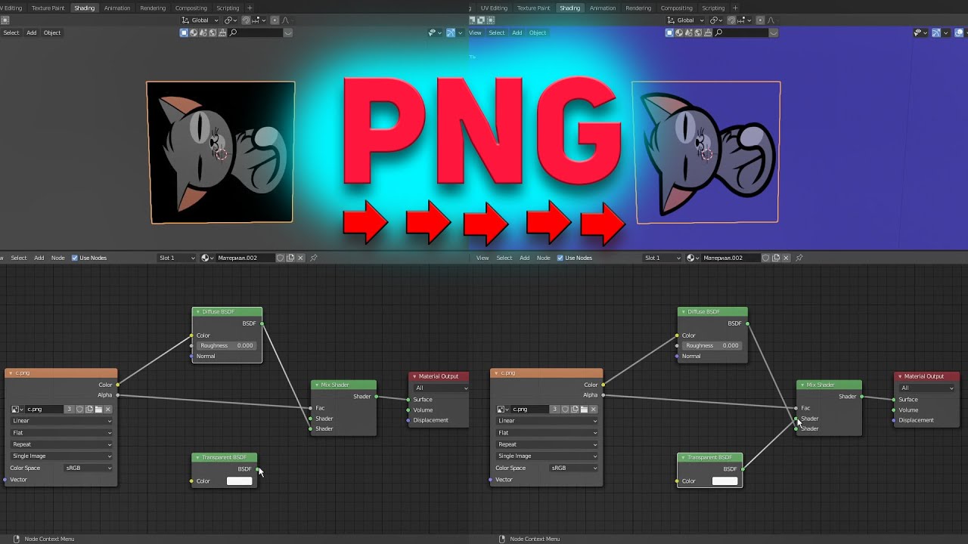
Task: Toggle Use Nodes checkbox in right node editor
Action: (x=560, y=258)
